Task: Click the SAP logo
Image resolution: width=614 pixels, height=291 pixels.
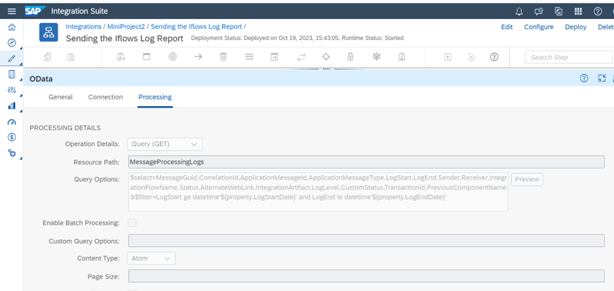Action: pyautogui.click(x=35, y=11)
